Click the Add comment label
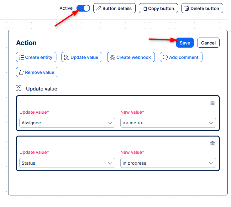The width and height of the screenshot is (231, 207). pos(184,57)
